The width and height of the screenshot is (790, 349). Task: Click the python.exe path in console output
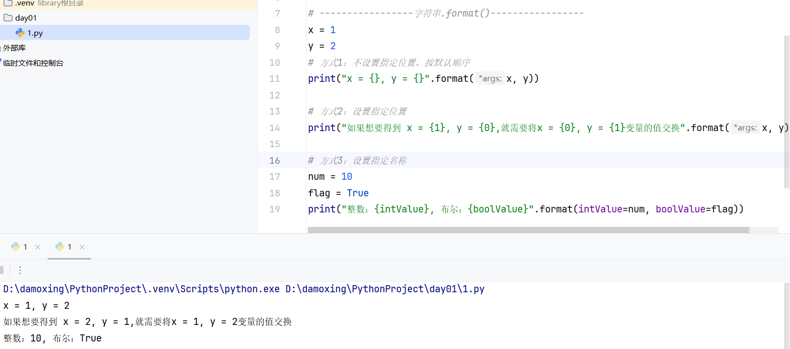point(141,289)
